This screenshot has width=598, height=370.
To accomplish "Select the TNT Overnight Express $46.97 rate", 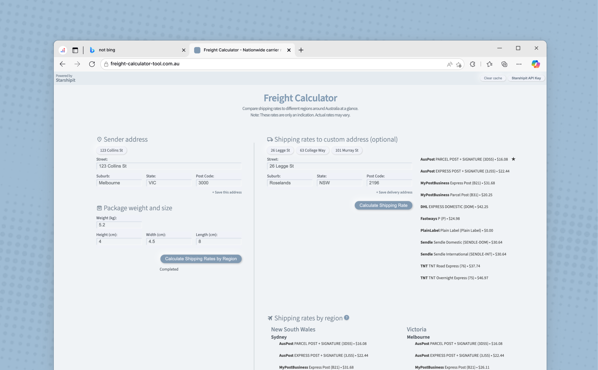I will tap(454, 278).
